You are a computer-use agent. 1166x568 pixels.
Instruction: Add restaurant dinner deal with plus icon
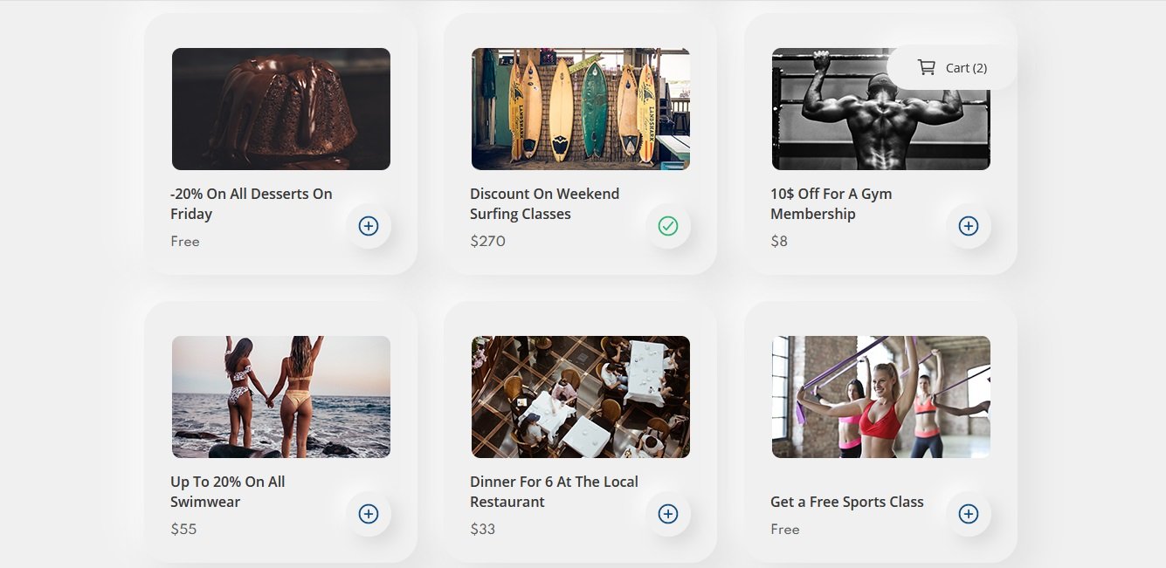(x=668, y=514)
